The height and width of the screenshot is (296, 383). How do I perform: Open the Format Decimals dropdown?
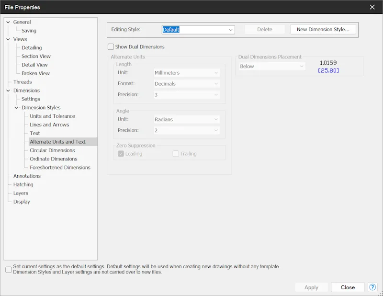(187, 84)
